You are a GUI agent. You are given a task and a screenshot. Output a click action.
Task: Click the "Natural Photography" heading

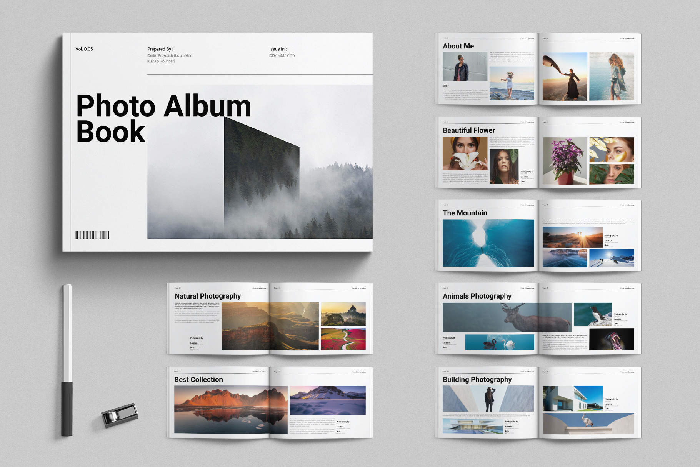point(208,296)
